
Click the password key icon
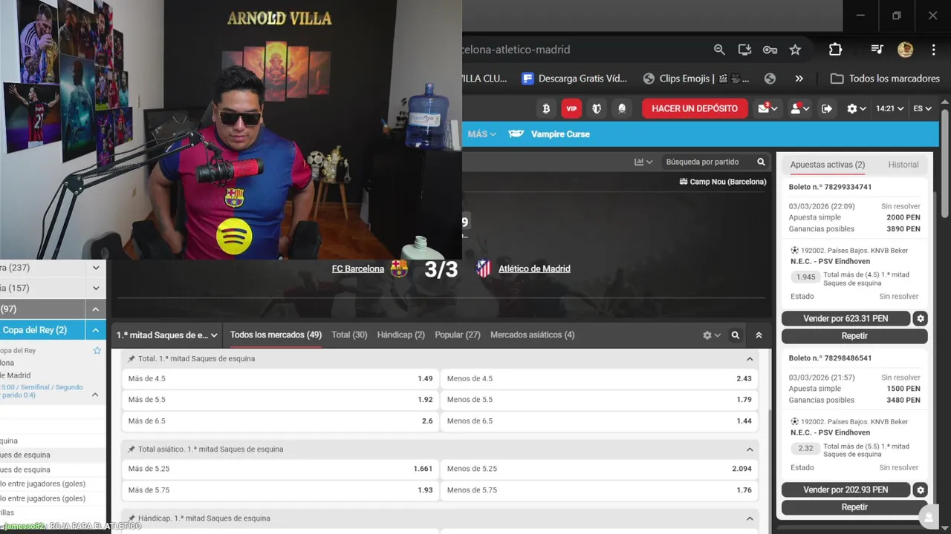(x=770, y=50)
